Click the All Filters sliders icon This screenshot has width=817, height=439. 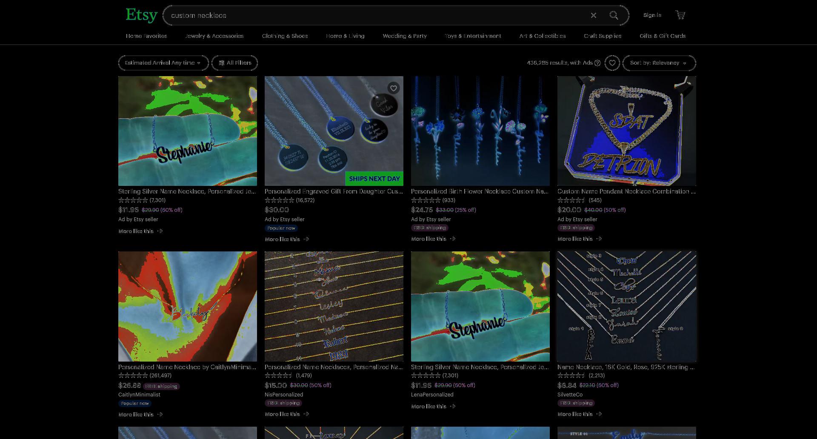[221, 63]
